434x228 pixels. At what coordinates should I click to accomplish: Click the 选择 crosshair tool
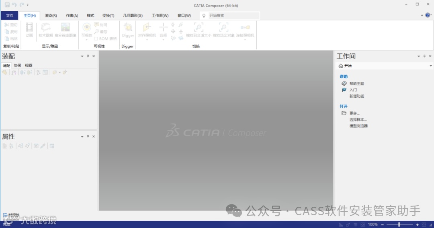pyautogui.click(x=163, y=27)
